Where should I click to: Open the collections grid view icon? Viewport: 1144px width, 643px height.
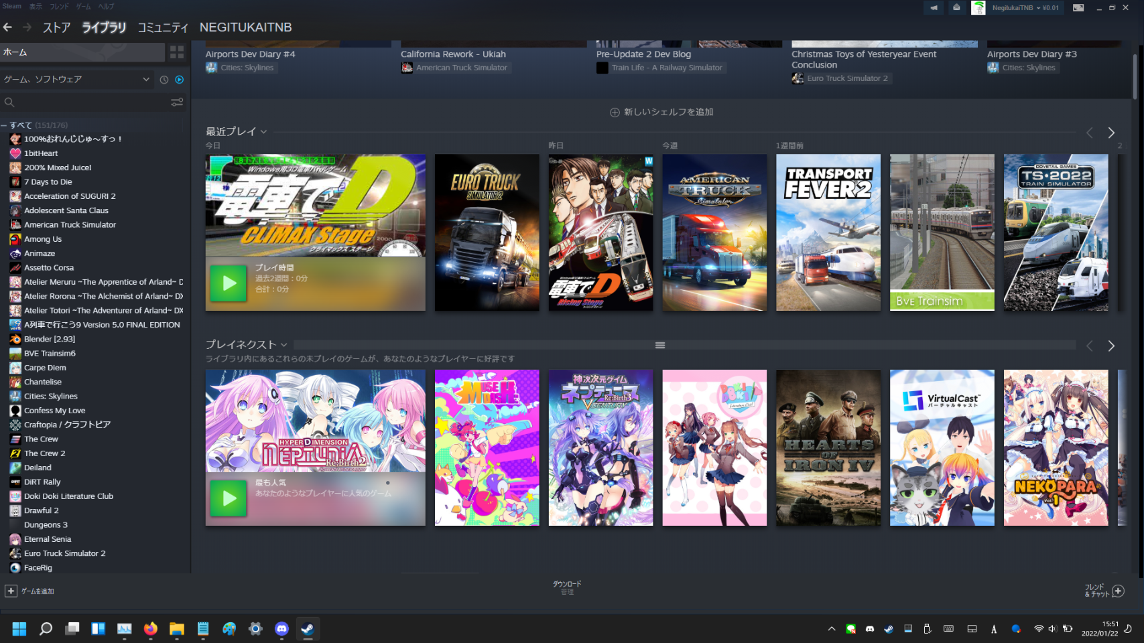177,52
